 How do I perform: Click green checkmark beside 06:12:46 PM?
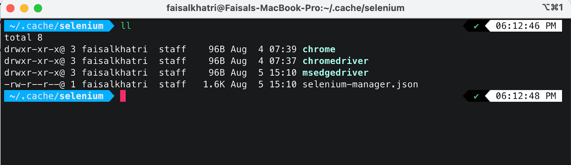point(476,26)
